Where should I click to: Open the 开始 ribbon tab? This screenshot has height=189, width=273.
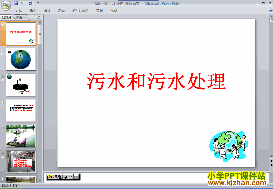[19, 11]
